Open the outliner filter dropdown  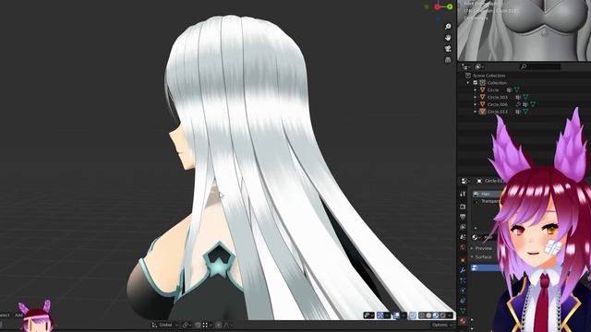pyautogui.click(x=479, y=66)
